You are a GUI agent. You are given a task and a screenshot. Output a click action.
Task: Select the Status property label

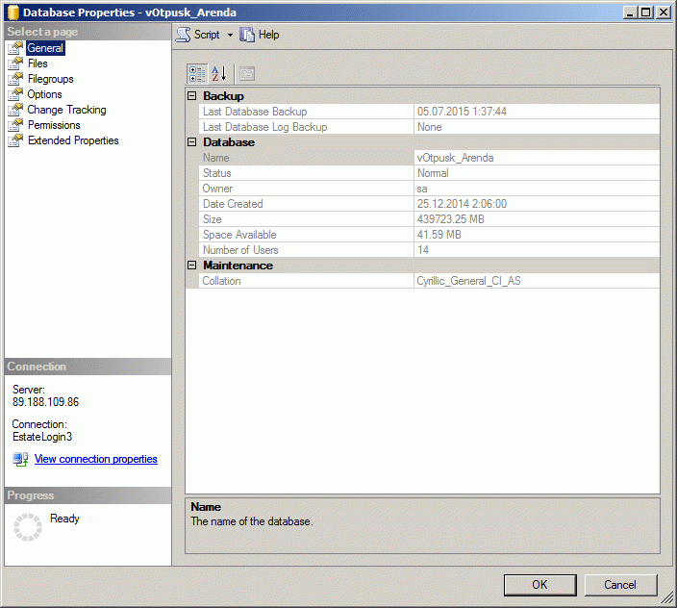click(217, 173)
